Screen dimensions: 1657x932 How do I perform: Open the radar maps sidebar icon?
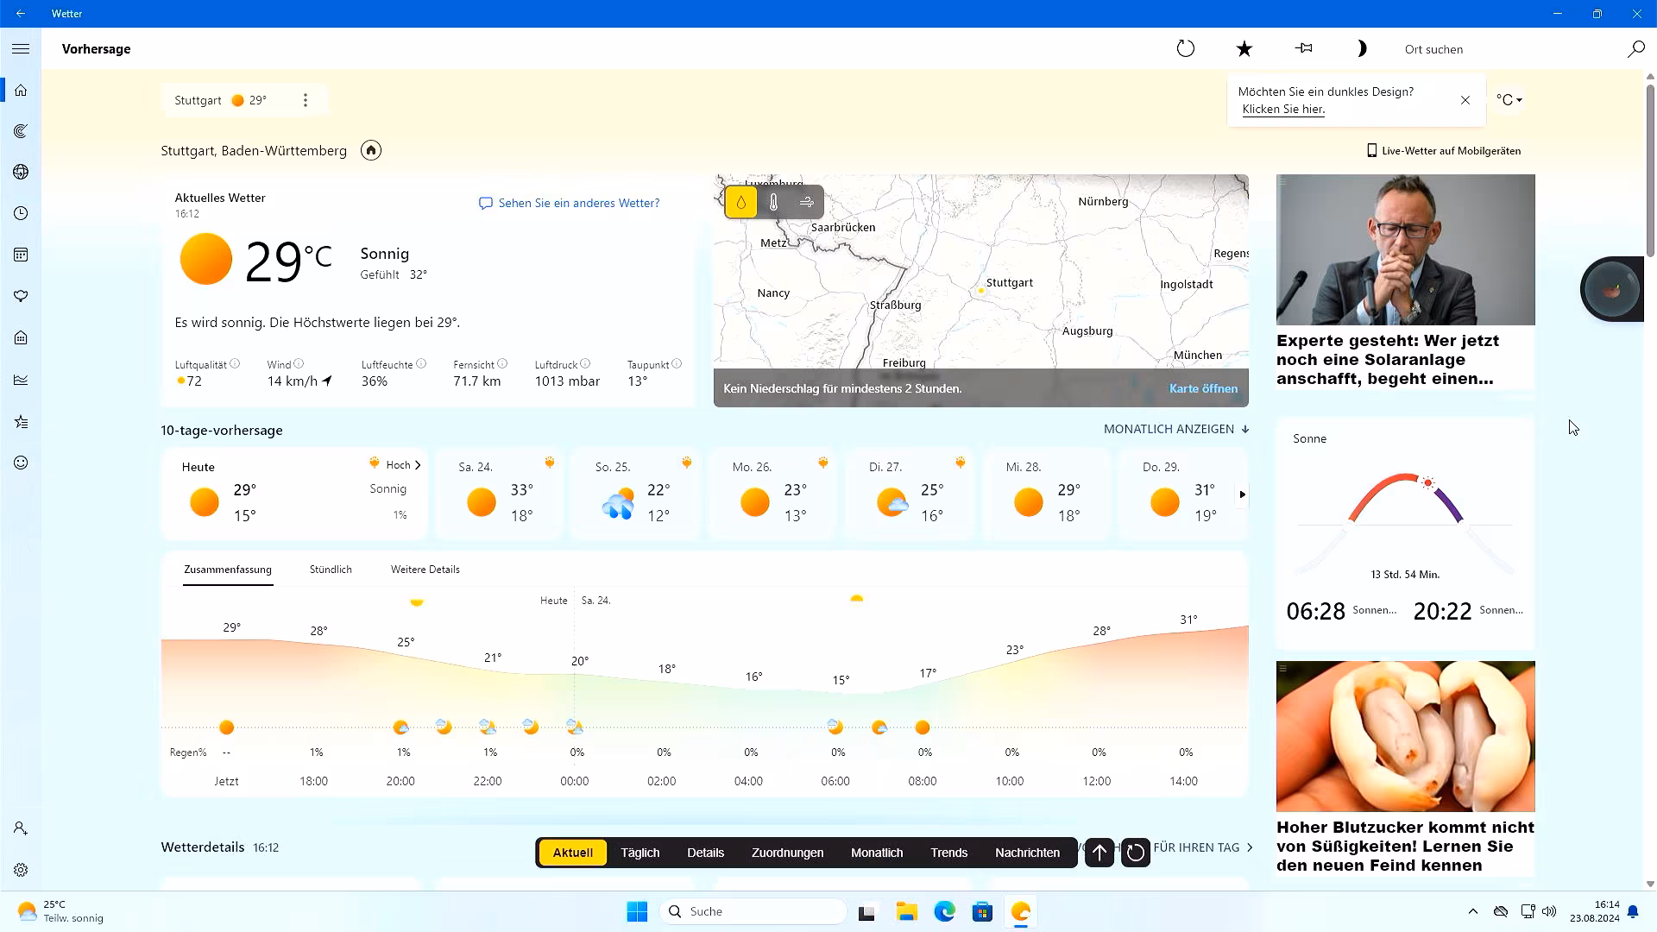(x=21, y=131)
